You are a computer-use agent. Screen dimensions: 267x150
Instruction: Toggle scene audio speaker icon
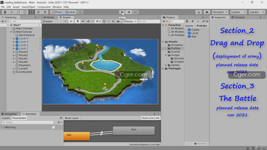coord(83,22)
